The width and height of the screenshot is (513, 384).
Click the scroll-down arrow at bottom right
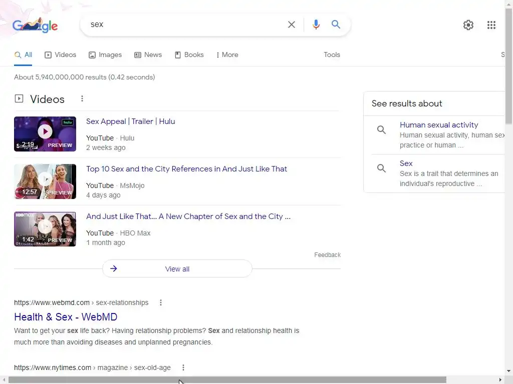click(509, 371)
